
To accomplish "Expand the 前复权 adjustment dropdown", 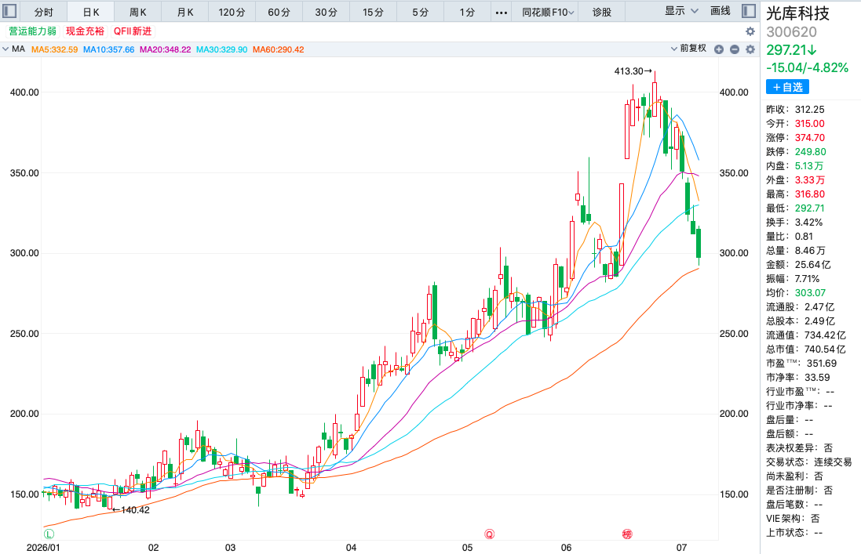I will [688, 49].
